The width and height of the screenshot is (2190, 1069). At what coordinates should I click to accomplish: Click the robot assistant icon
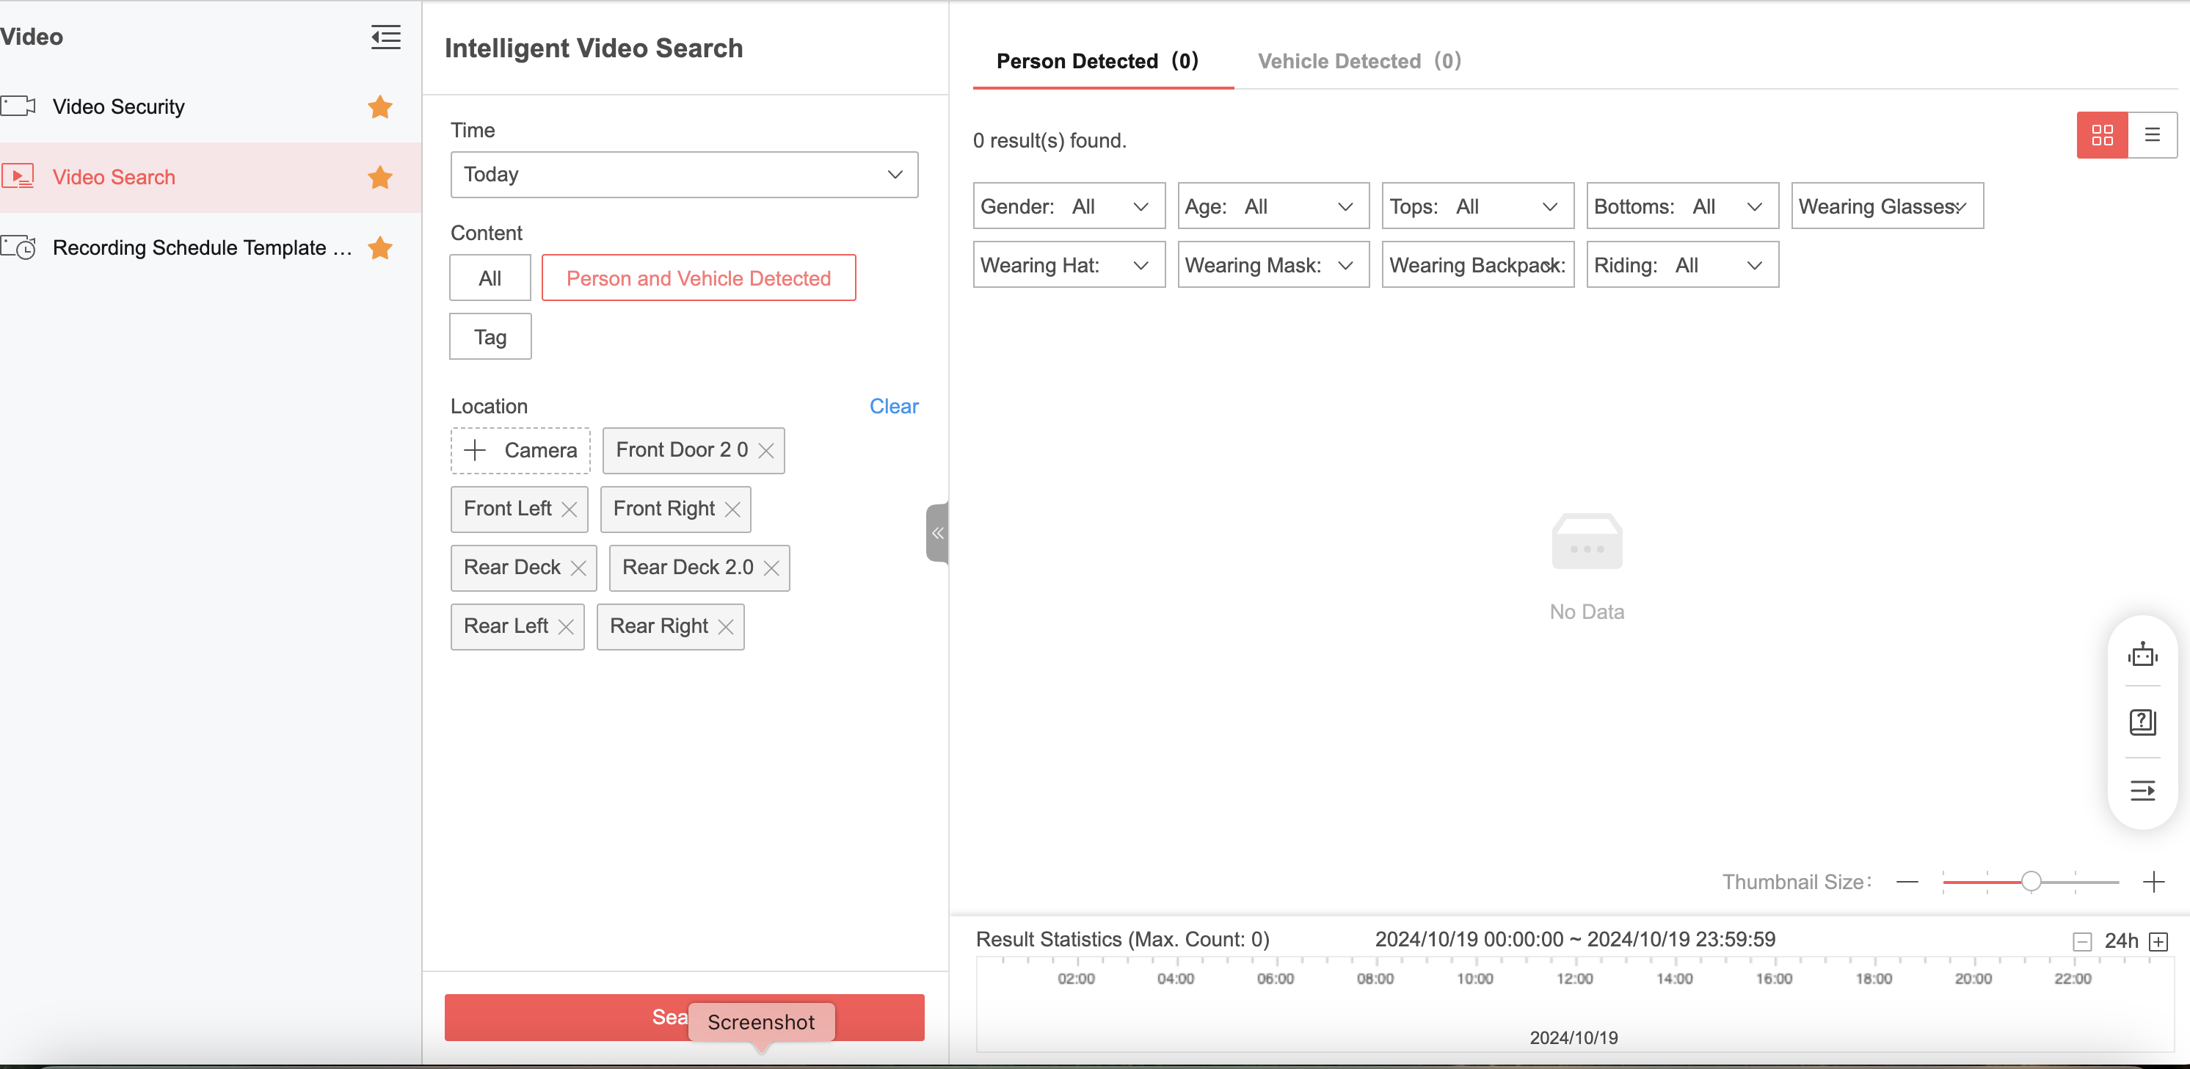tap(2142, 655)
